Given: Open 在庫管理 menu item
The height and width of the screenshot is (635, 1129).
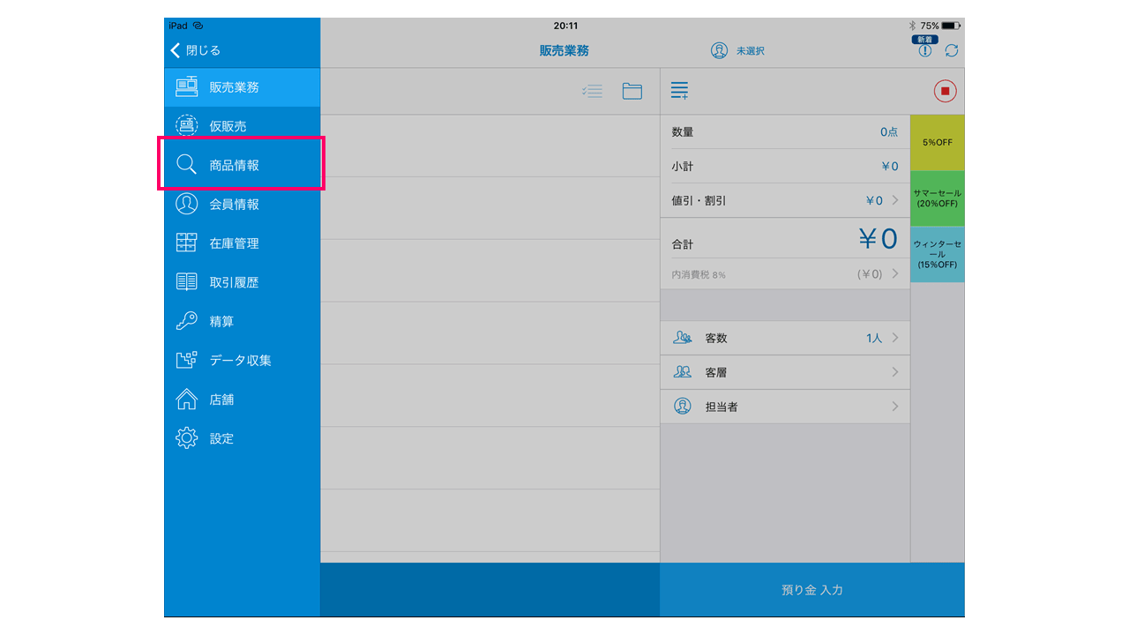Looking at the screenshot, I should tap(242, 243).
